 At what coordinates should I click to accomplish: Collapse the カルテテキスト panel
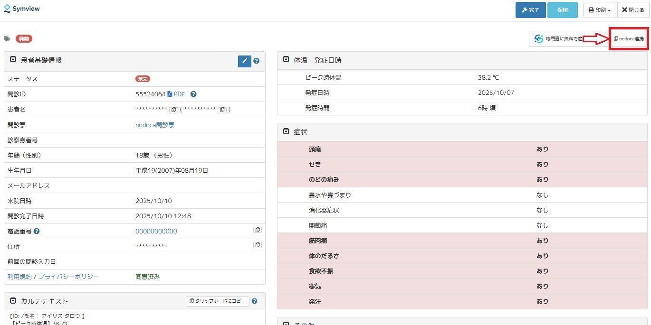tap(13, 301)
